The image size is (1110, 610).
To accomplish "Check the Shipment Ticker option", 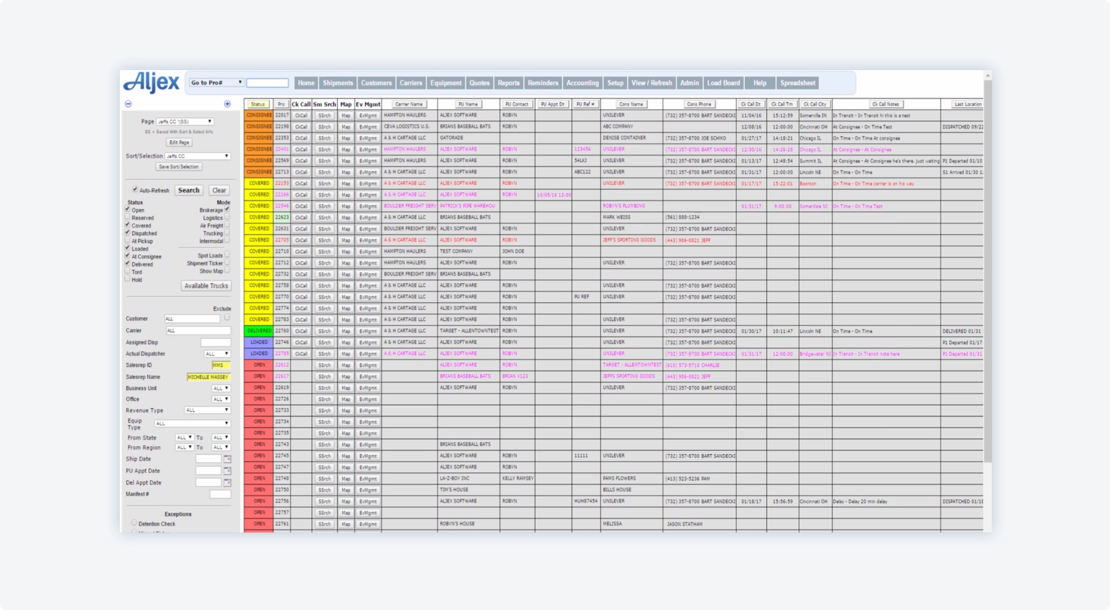I will [227, 263].
